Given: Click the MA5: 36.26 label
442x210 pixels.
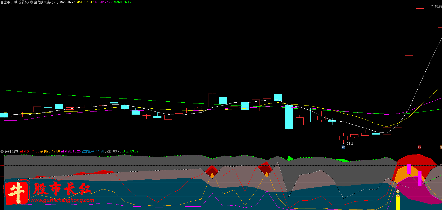Looking at the screenshot, I should pos(67,2).
